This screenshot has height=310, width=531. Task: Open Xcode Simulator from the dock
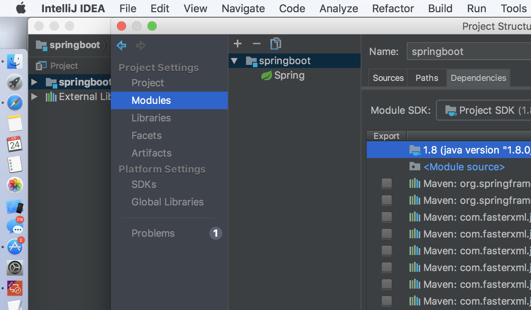coord(15,206)
